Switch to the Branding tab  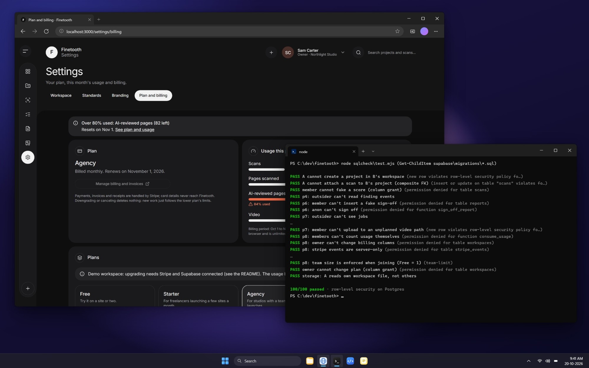click(x=120, y=95)
